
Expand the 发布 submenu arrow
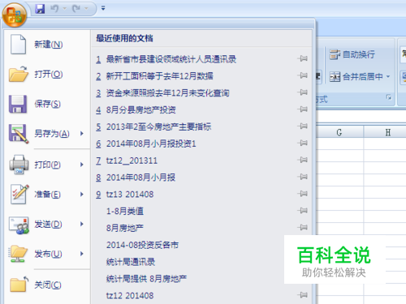coord(82,254)
